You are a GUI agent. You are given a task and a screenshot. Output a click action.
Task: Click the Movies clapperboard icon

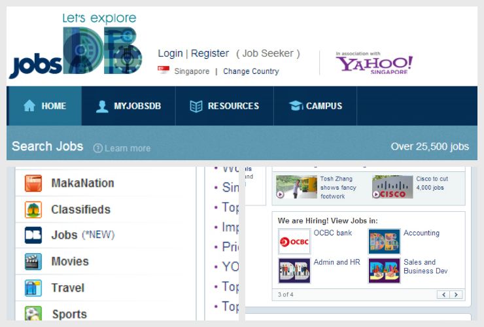[x=33, y=262]
